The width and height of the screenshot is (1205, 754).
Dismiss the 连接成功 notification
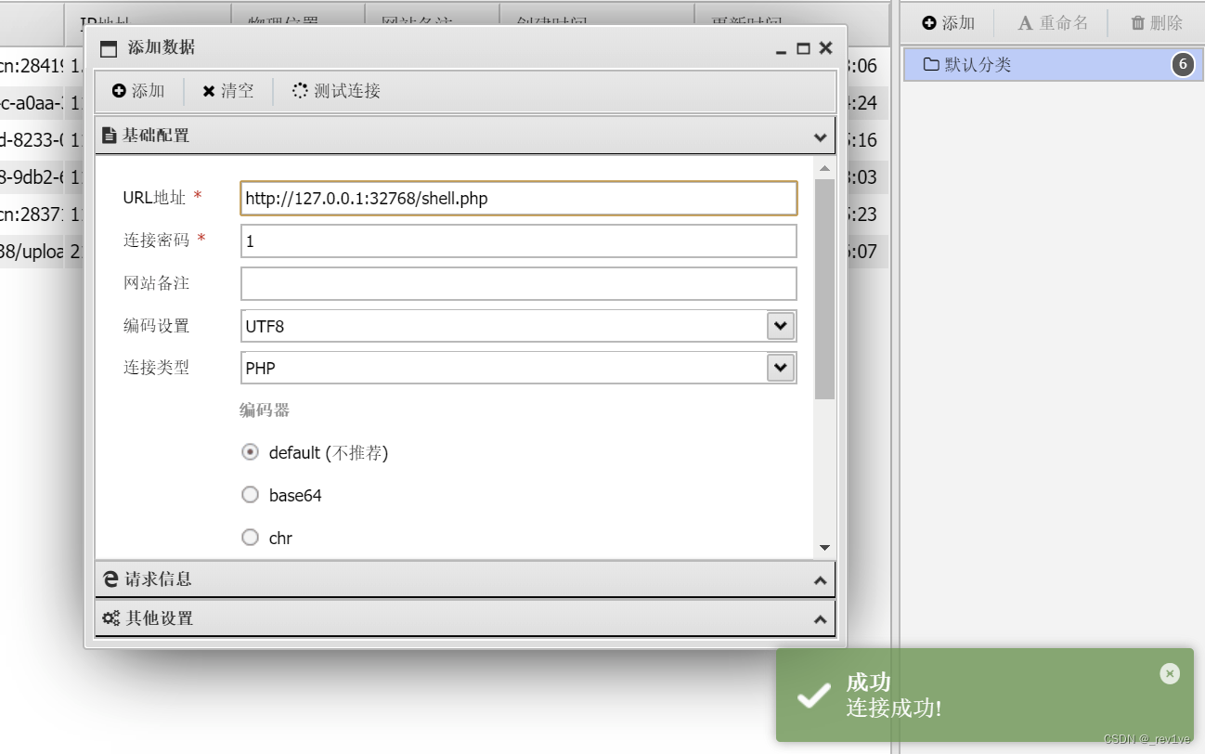[1170, 673]
